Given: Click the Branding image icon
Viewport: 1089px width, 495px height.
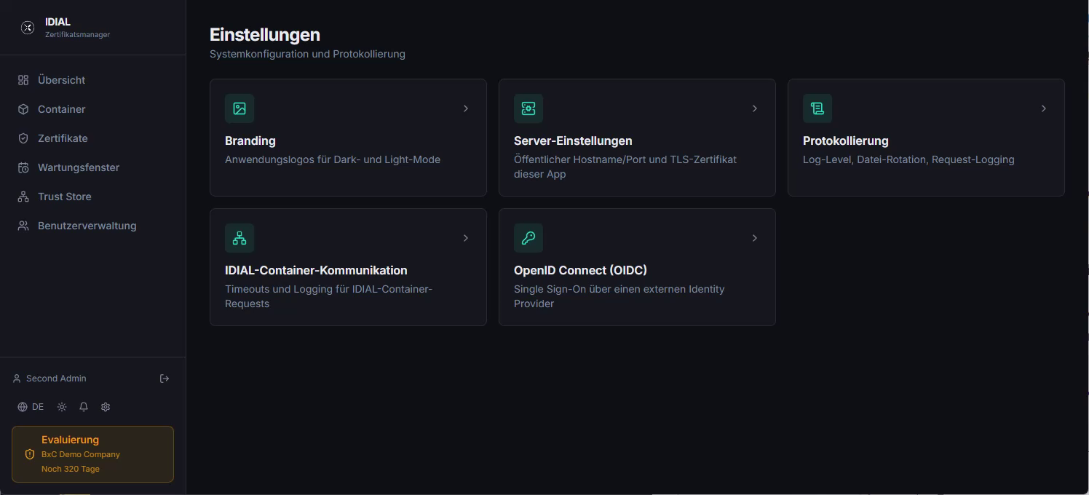Looking at the screenshot, I should click(x=239, y=108).
